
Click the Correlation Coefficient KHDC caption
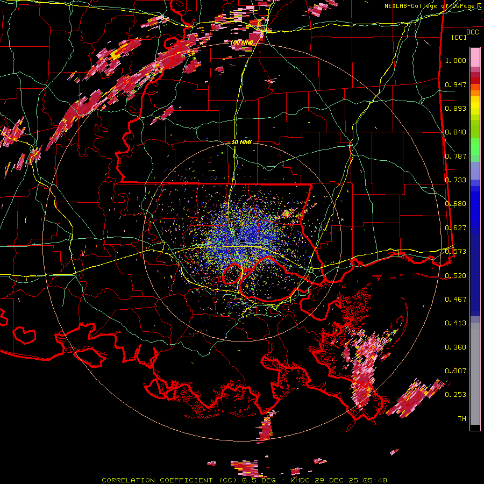click(244, 480)
